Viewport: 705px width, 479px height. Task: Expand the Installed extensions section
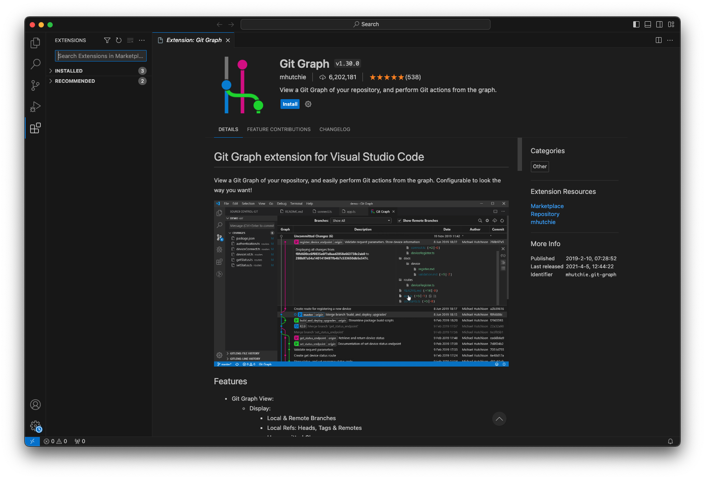[99, 71]
